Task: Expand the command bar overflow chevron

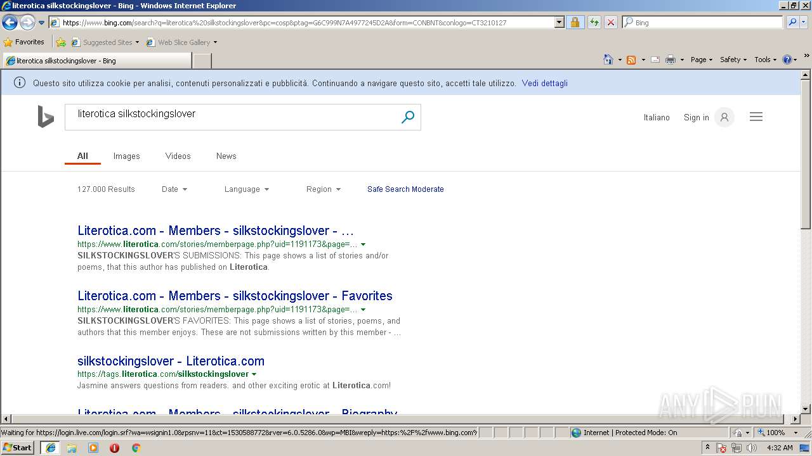Action: point(807,56)
